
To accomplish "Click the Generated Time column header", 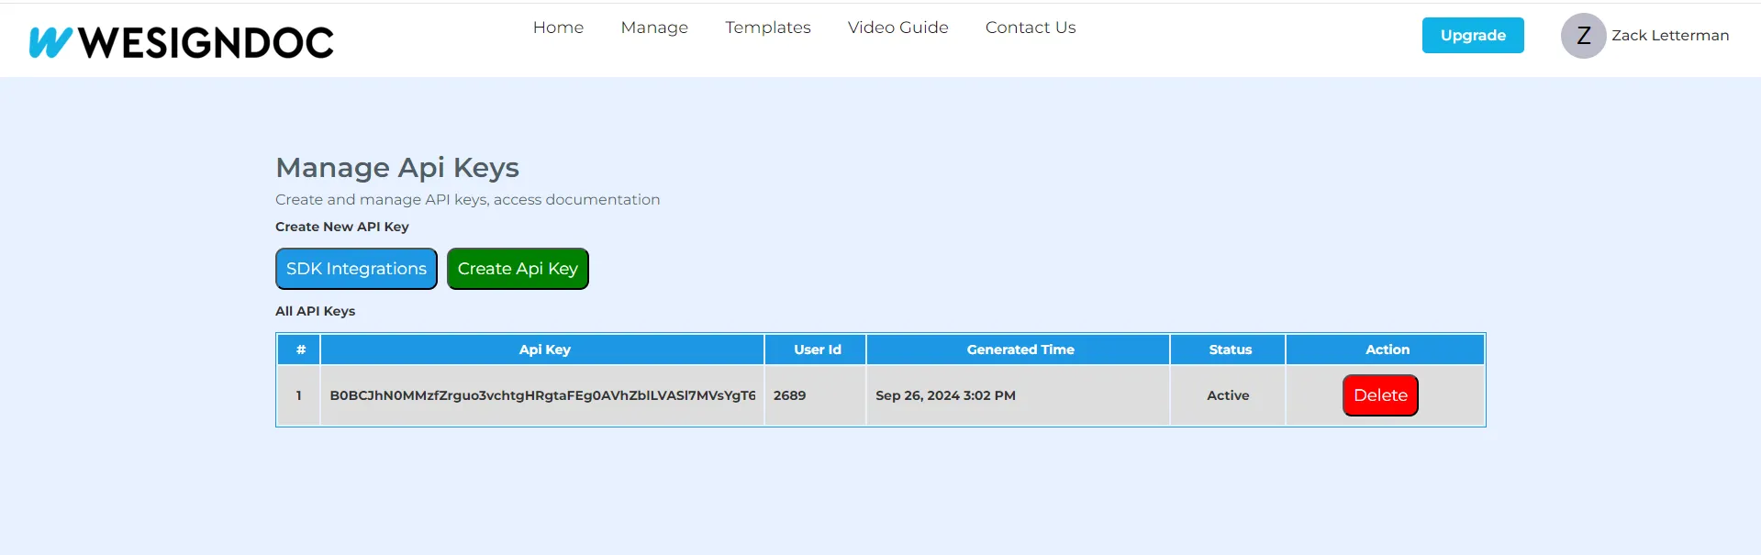I will click(1020, 350).
